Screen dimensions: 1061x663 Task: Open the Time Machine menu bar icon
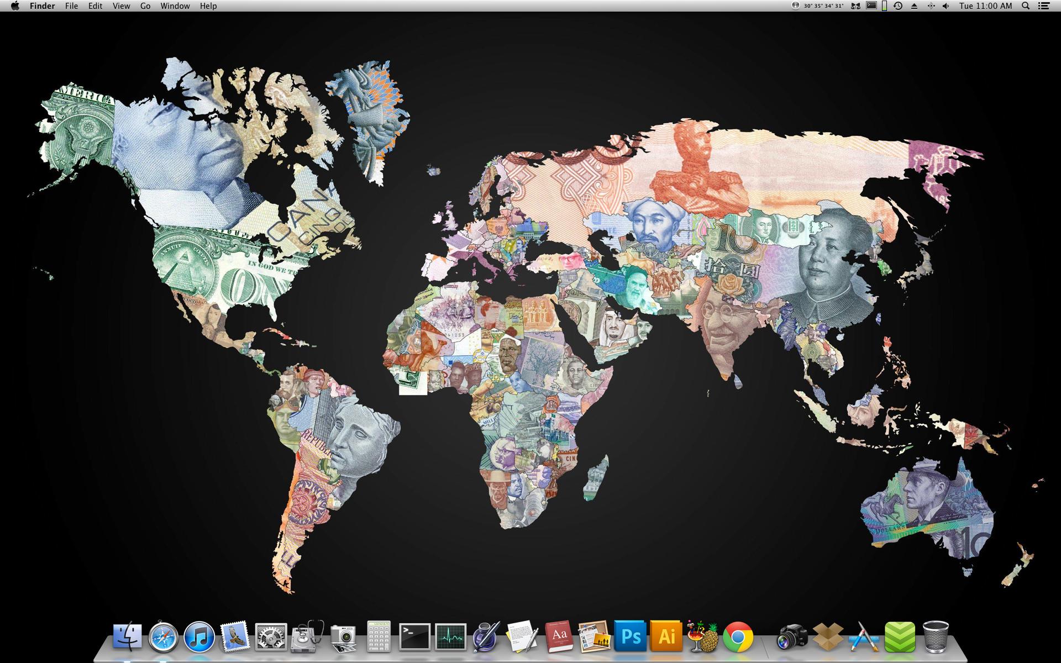point(898,6)
